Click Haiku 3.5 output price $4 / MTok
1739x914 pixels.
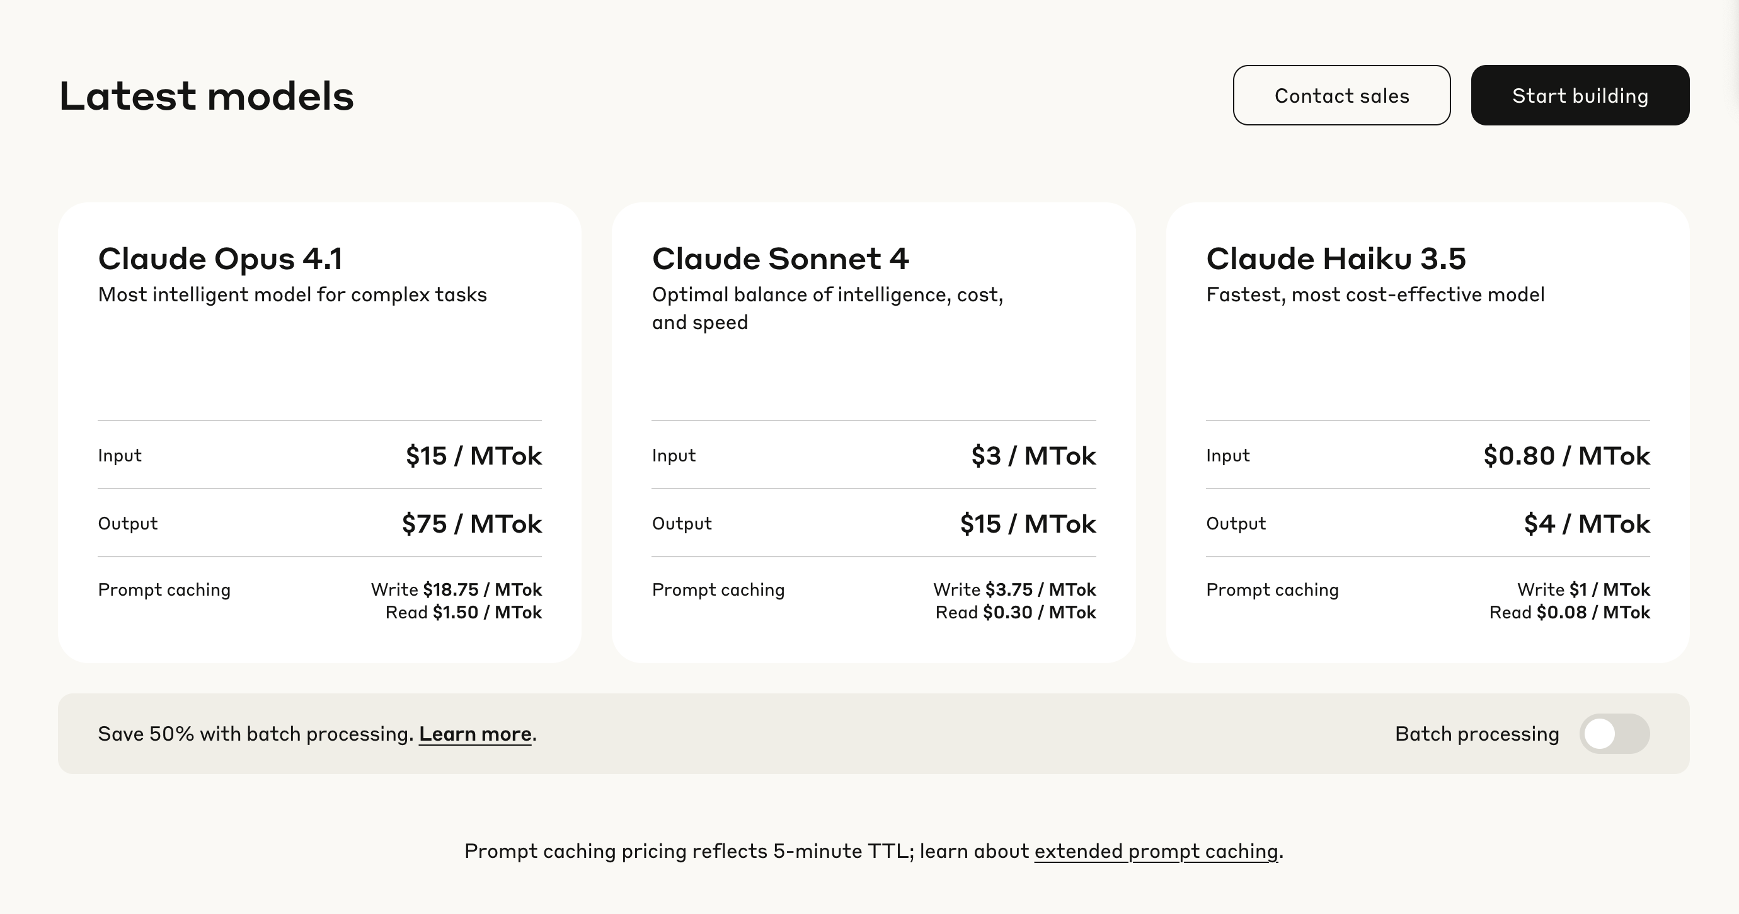coord(1587,524)
